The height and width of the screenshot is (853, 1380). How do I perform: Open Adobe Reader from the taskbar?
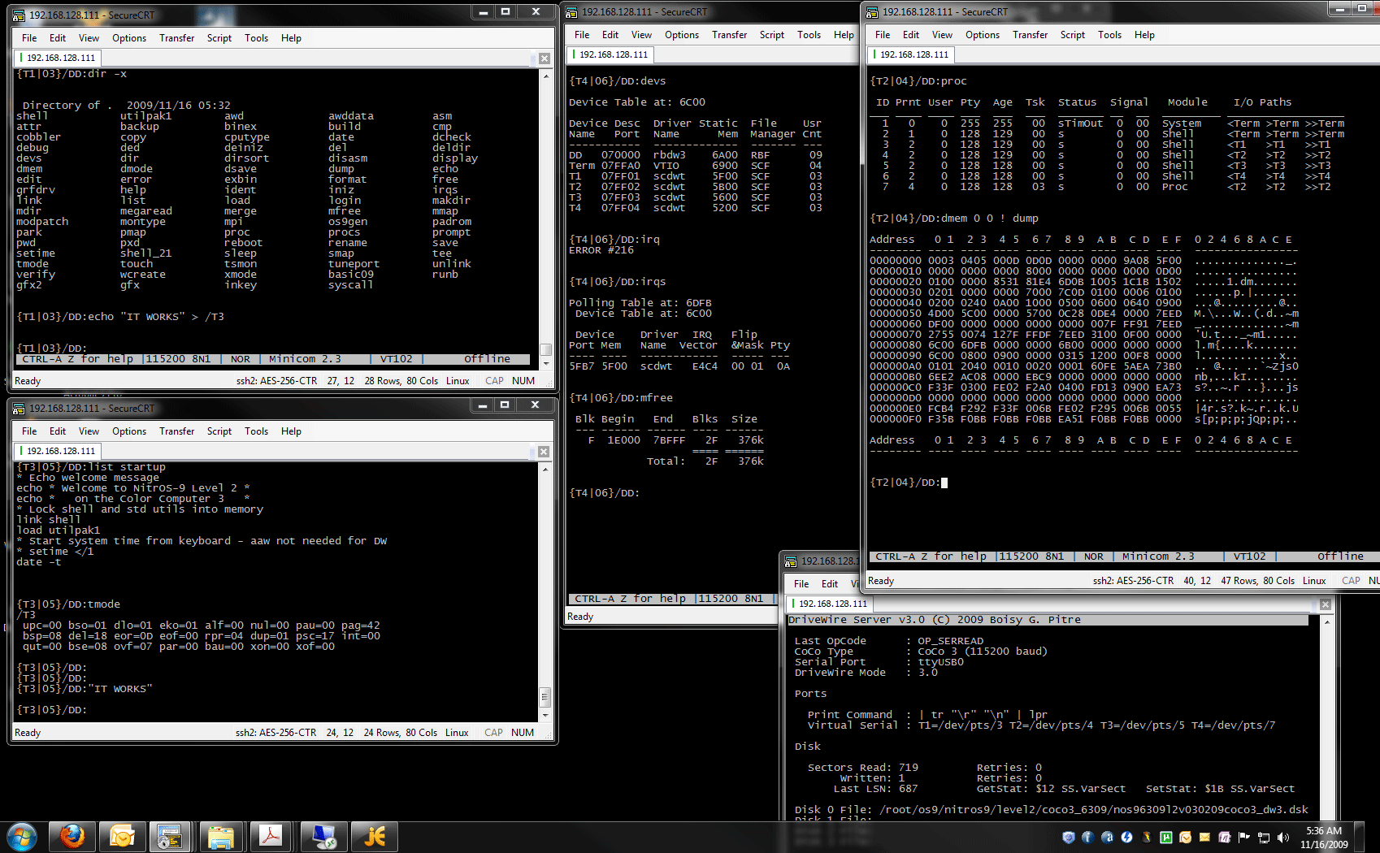(x=271, y=837)
